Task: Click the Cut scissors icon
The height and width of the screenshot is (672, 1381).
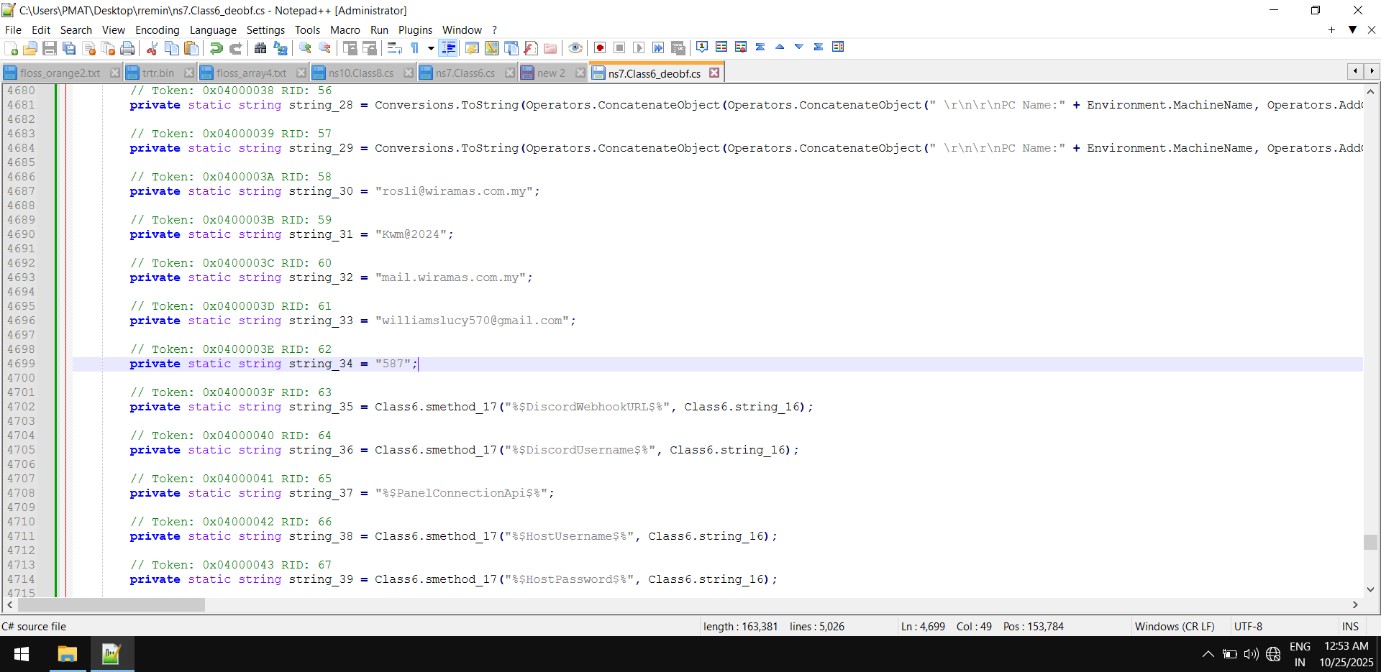Action: (152, 48)
